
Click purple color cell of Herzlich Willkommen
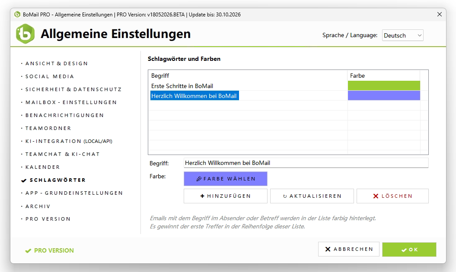click(x=384, y=95)
